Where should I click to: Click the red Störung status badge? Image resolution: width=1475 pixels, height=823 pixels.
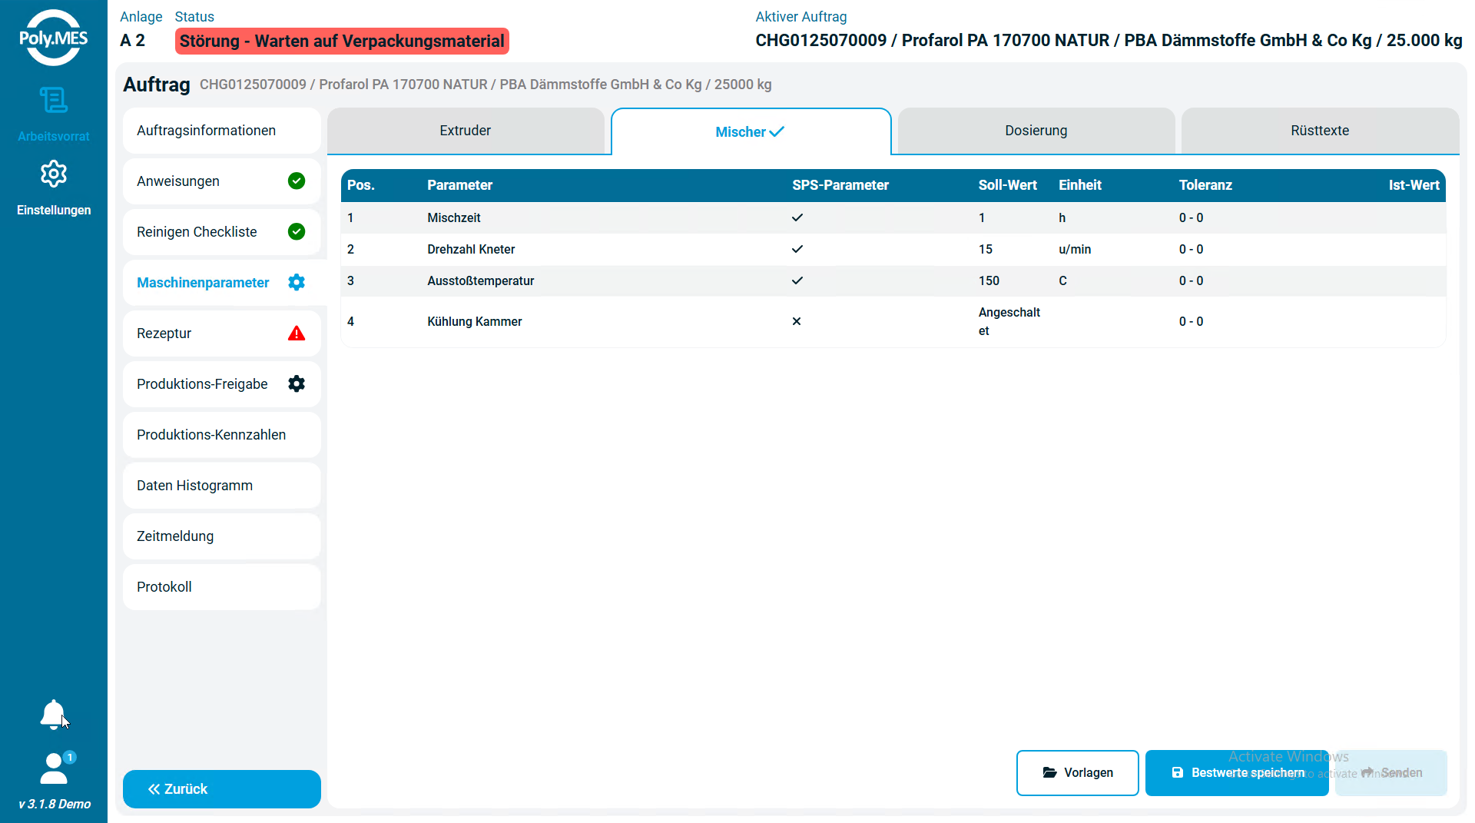coord(342,41)
